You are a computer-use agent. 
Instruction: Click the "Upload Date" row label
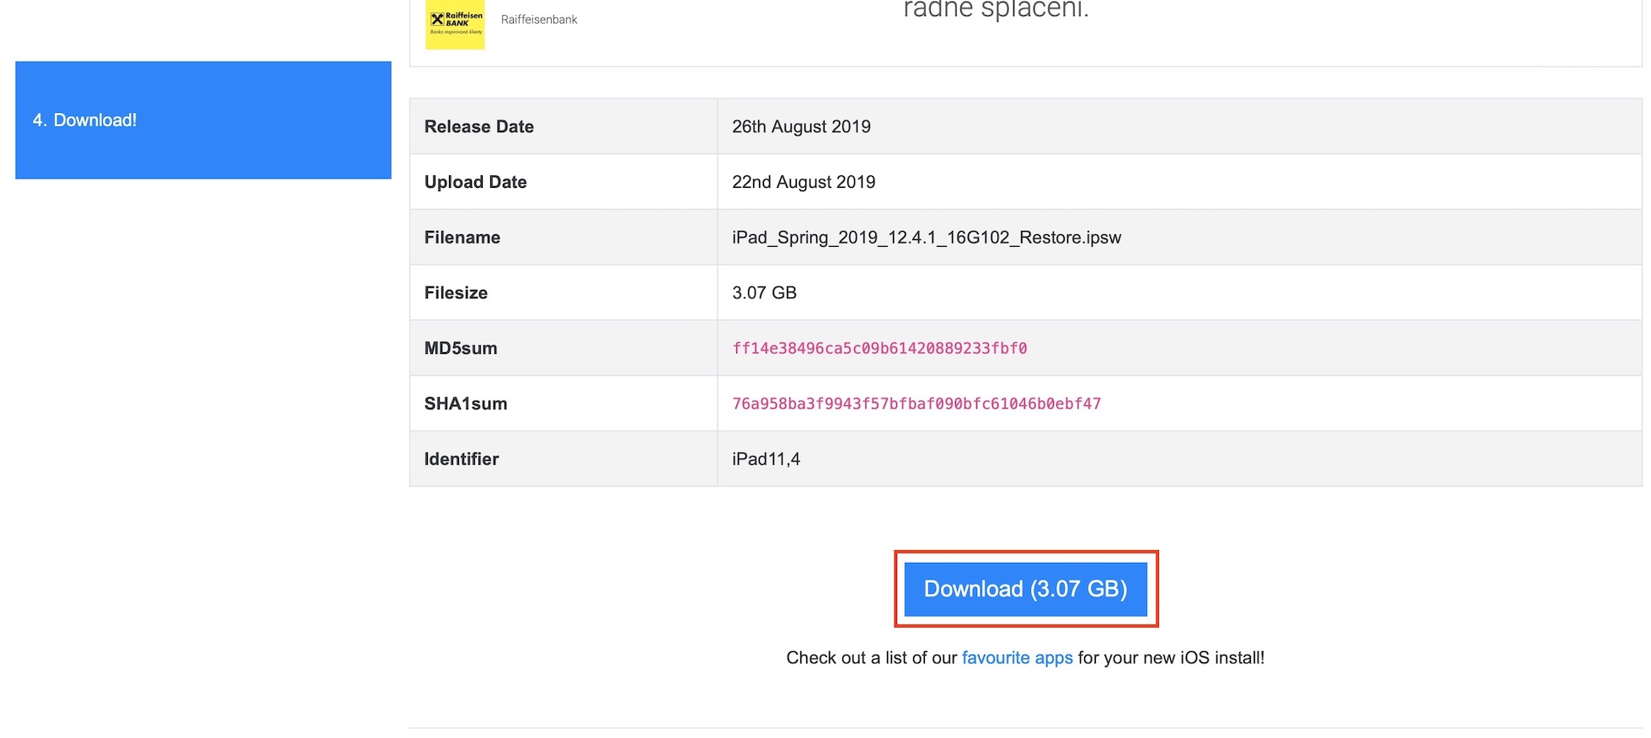click(476, 182)
